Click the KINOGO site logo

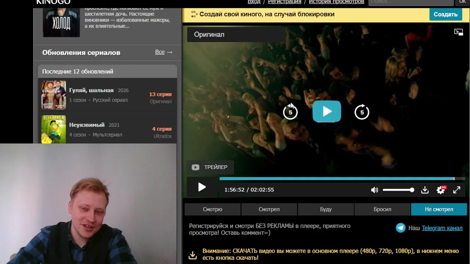(x=53, y=2)
